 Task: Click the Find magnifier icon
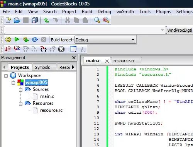(97, 20)
